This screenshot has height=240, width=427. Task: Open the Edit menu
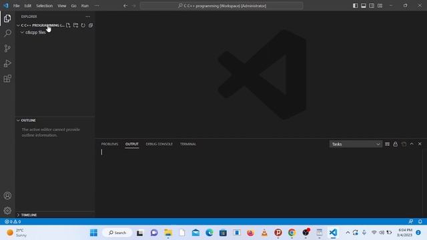click(x=28, y=6)
